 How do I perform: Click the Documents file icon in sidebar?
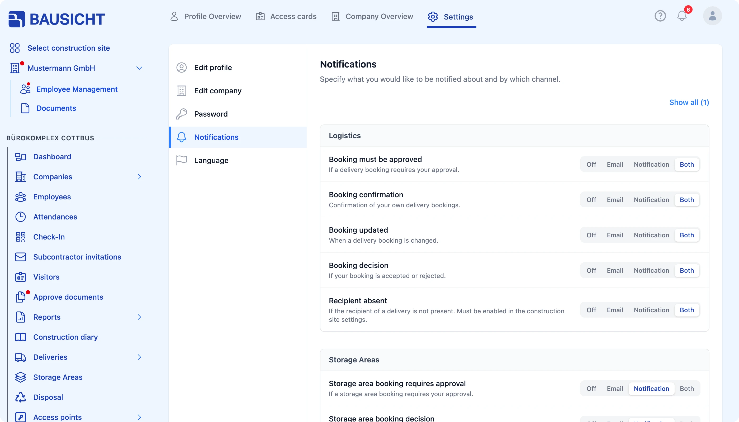25,108
